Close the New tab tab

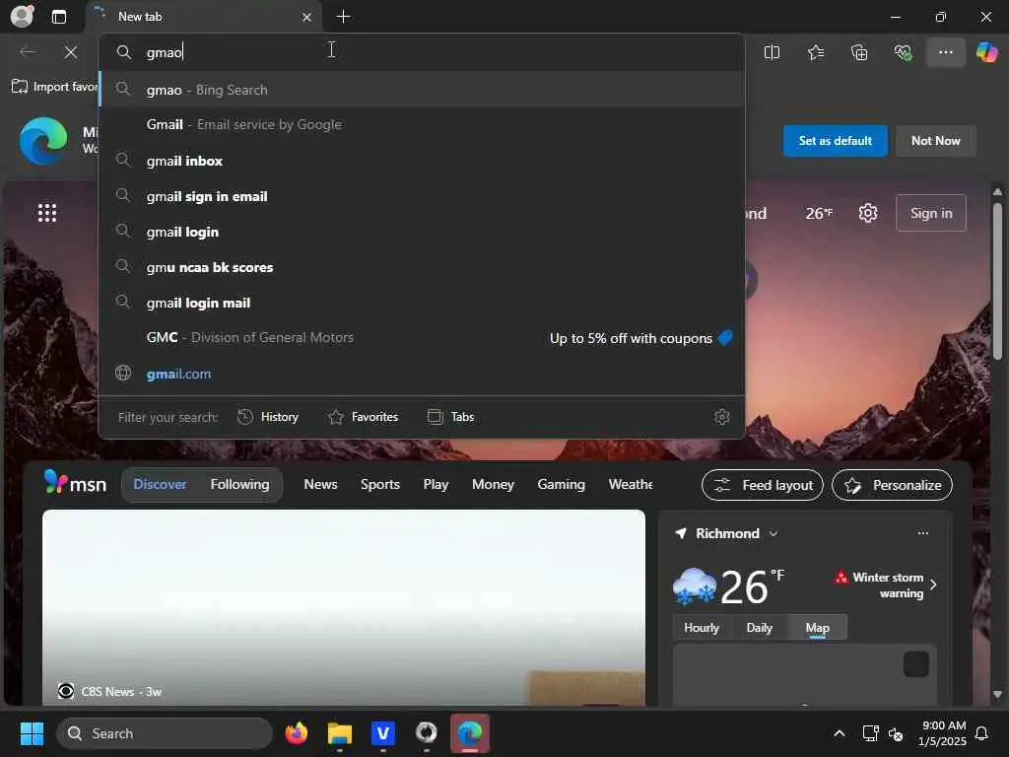307,18
